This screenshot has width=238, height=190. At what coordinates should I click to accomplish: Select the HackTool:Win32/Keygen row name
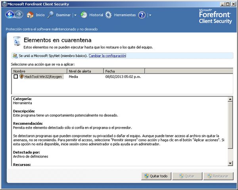[43, 77]
